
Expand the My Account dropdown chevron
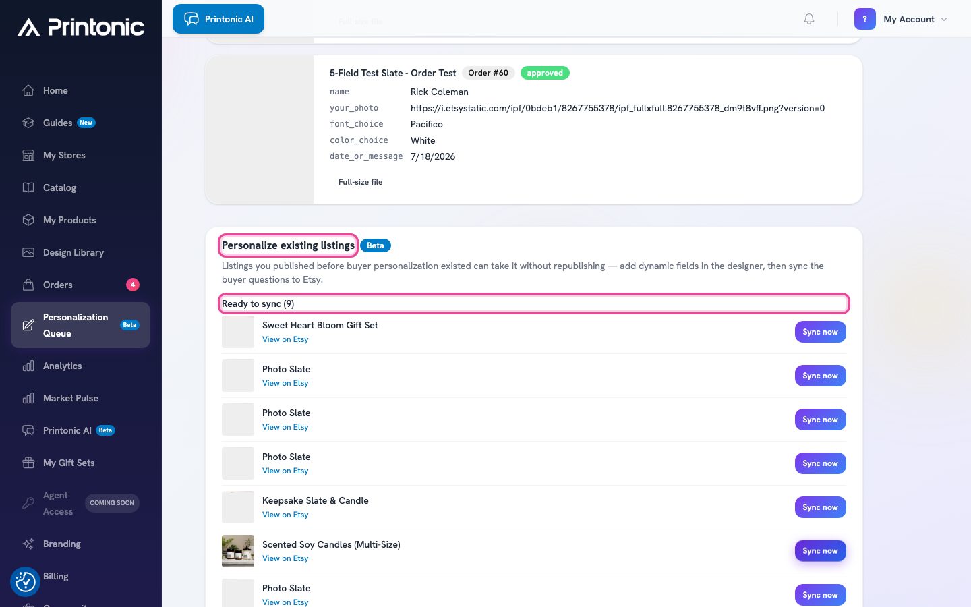[944, 19]
